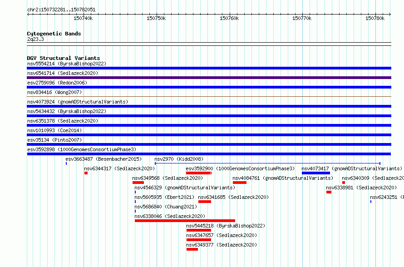Click the 150740k ruler tick label
Screen dimensions: 404x267
coord(83,18)
